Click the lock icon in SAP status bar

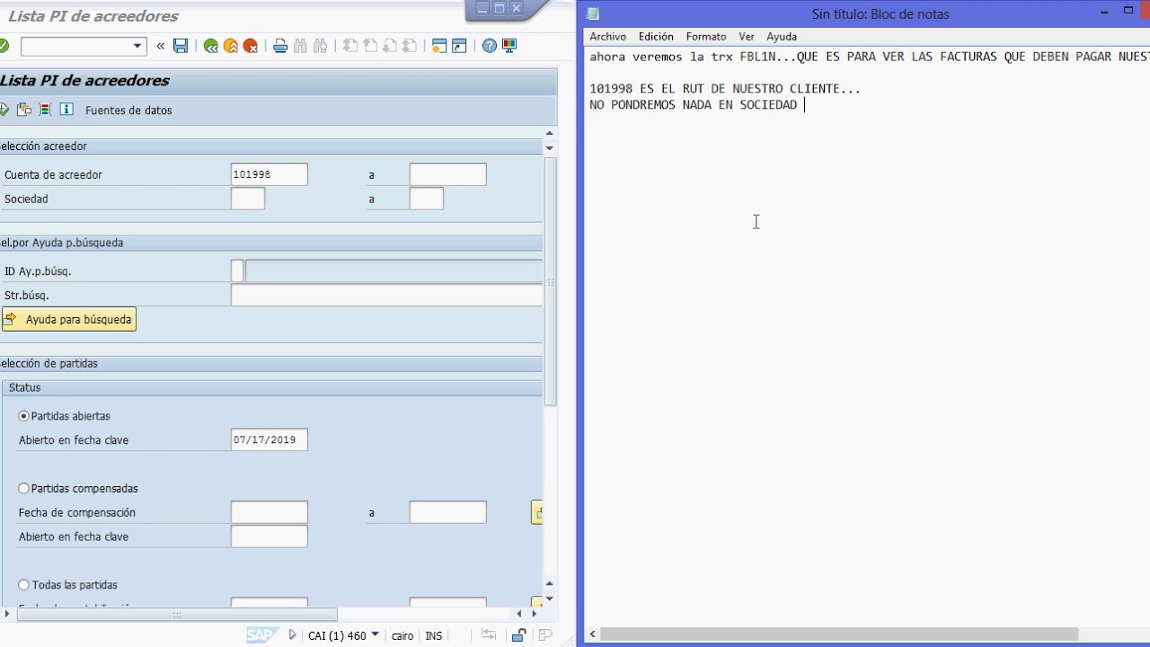coord(518,635)
